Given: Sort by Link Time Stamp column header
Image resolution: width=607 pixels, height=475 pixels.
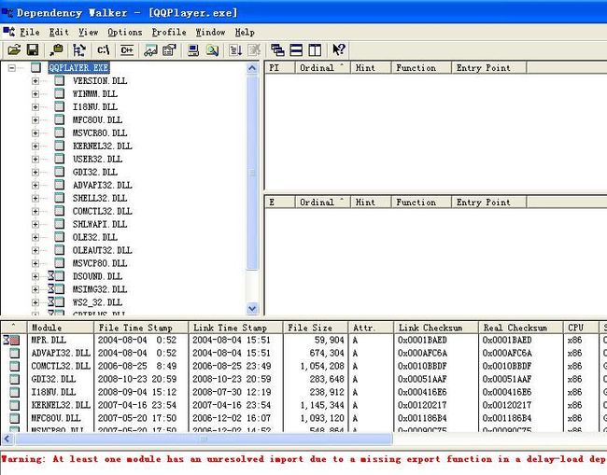Looking at the screenshot, I should pyautogui.click(x=235, y=328).
